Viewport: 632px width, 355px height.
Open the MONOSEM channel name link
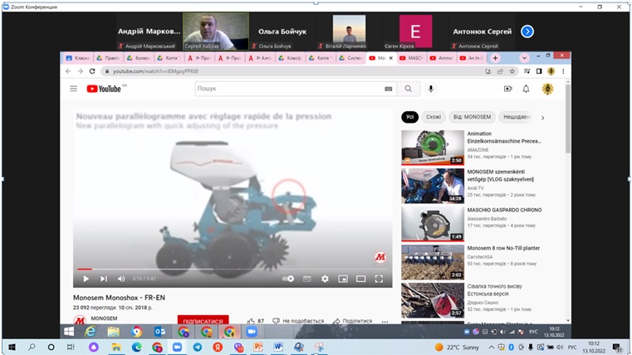(x=104, y=319)
